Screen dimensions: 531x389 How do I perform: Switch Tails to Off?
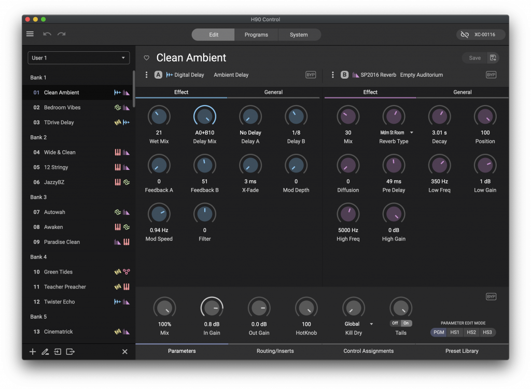click(395, 323)
